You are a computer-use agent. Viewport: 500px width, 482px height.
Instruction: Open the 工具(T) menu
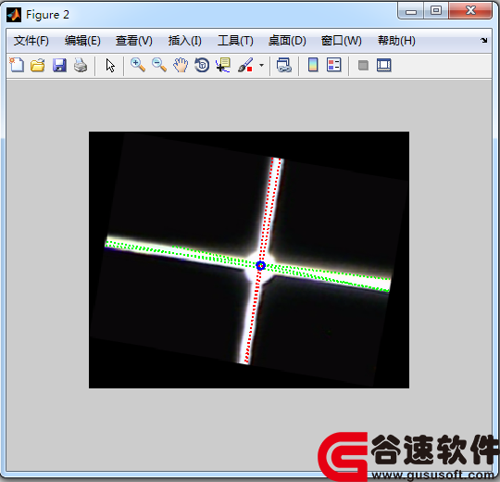[x=235, y=41]
